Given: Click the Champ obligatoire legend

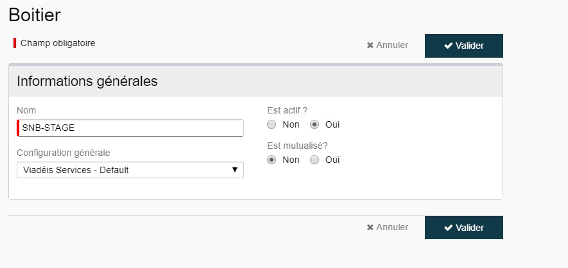Looking at the screenshot, I should (x=58, y=43).
